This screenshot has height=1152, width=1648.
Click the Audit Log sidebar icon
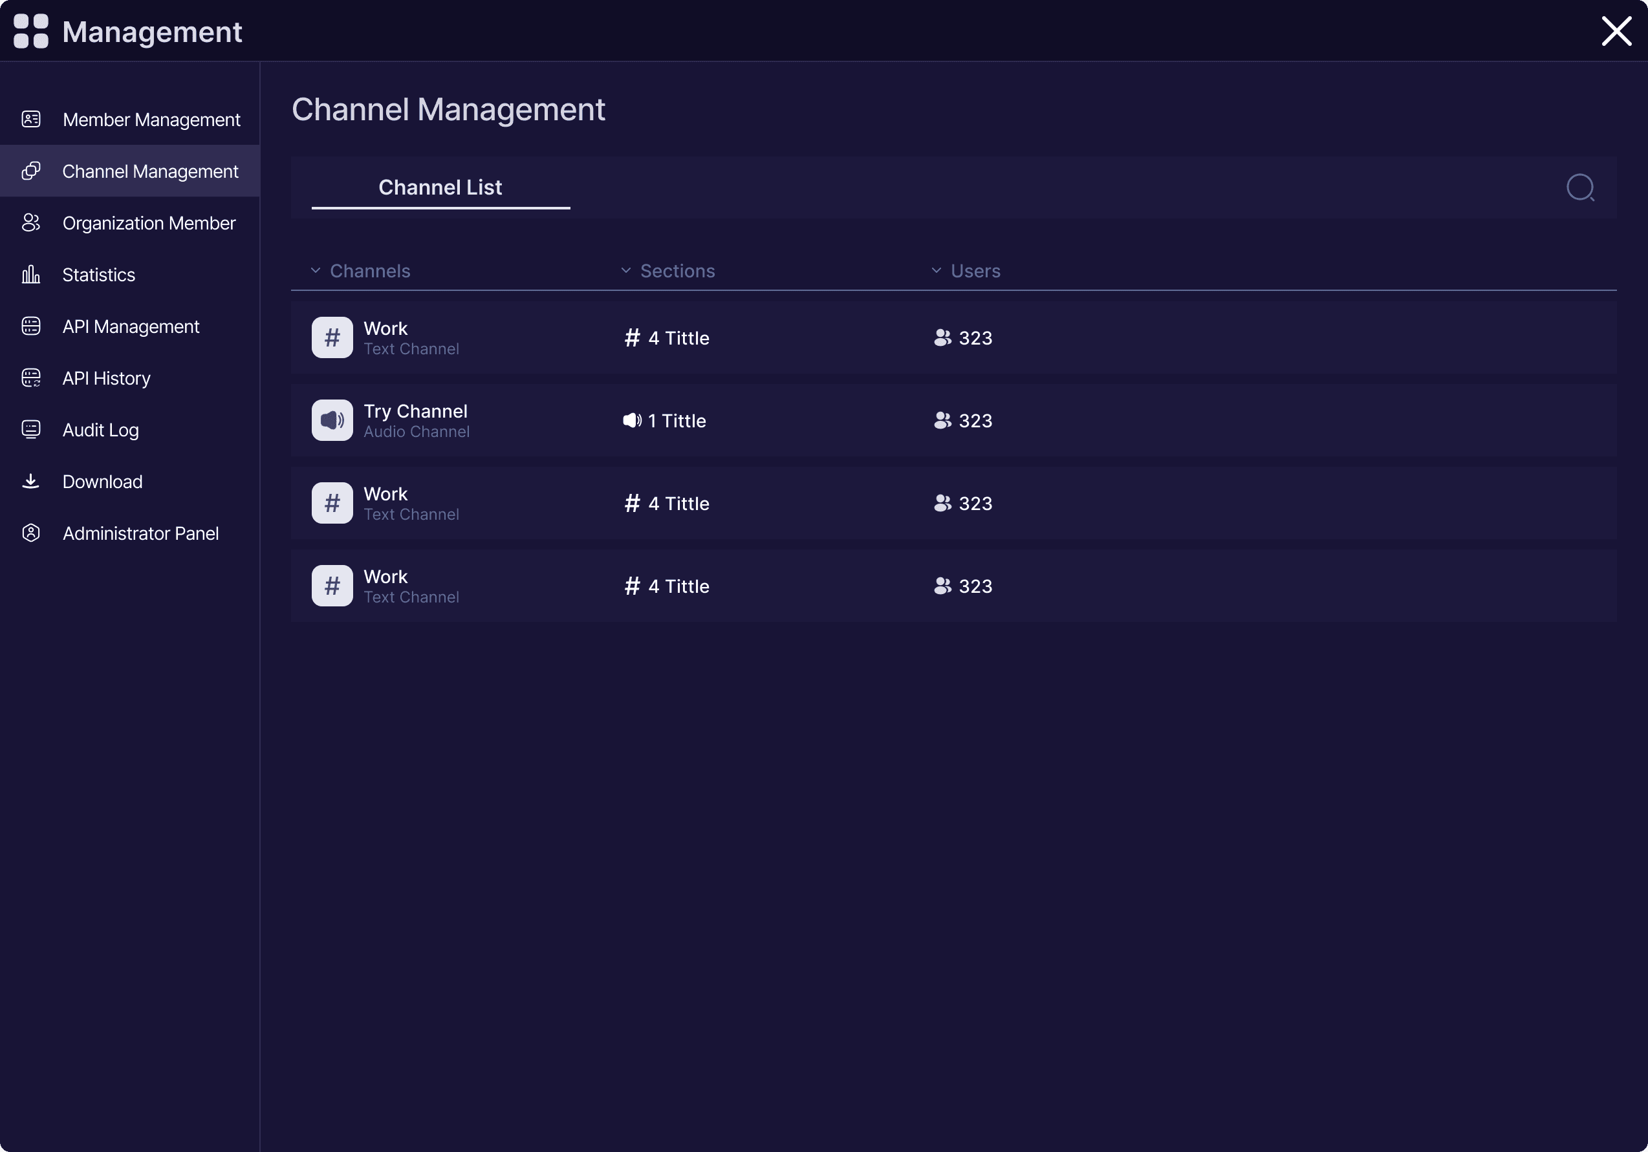click(x=31, y=429)
